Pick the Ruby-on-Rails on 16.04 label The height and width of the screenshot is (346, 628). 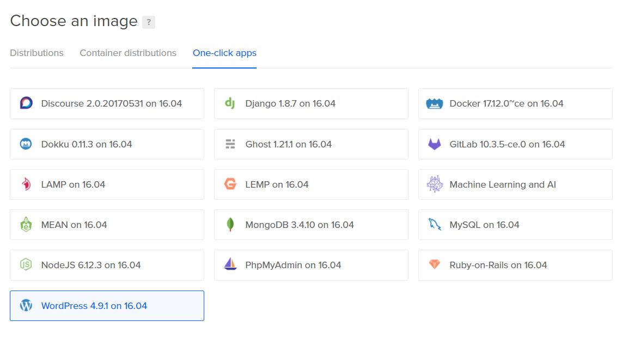click(x=498, y=265)
